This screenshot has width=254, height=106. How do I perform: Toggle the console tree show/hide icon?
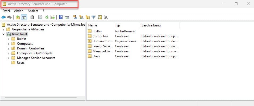tap(24, 17)
